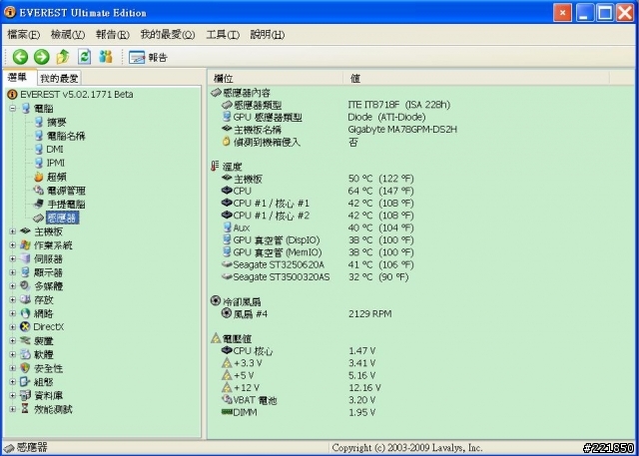Expand the 顯示器 tree node

coord(12,272)
